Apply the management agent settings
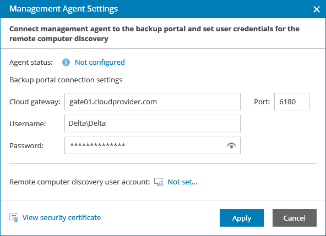 click(x=242, y=218)
